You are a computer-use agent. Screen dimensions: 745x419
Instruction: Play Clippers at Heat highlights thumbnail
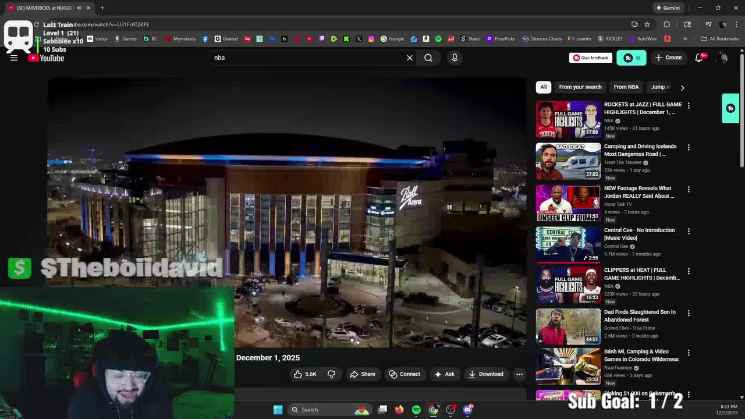pyautogui.click(x=568, y=285)
